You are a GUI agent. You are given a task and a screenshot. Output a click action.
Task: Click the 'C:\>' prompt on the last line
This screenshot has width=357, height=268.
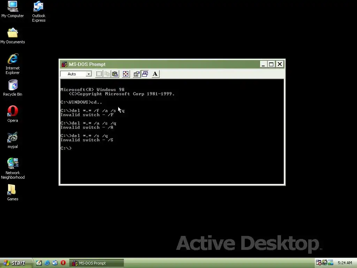coord(66,148)
